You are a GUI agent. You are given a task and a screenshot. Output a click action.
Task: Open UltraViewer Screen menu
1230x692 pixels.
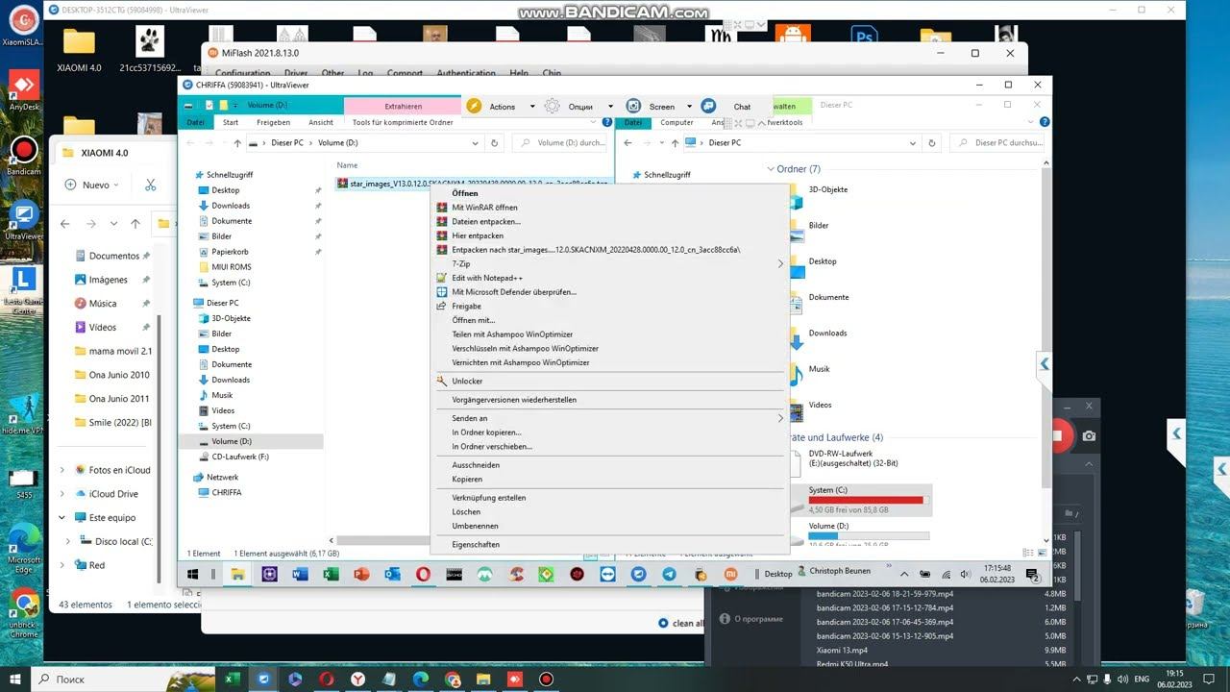click(x=652, y=107)
